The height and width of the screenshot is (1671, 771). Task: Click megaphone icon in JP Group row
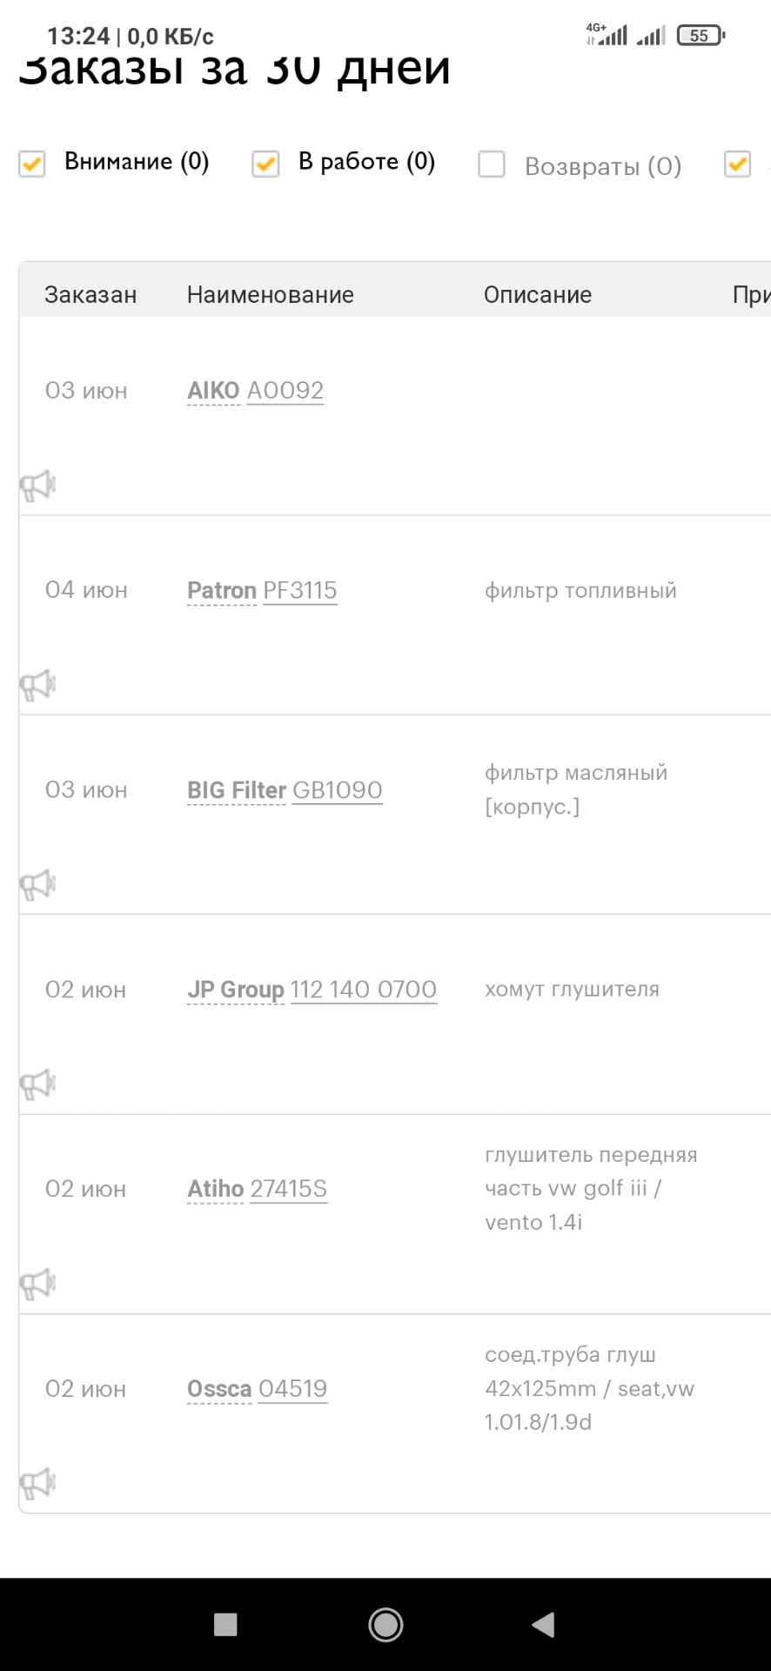pyautogui.click(x=37, y=1084)
